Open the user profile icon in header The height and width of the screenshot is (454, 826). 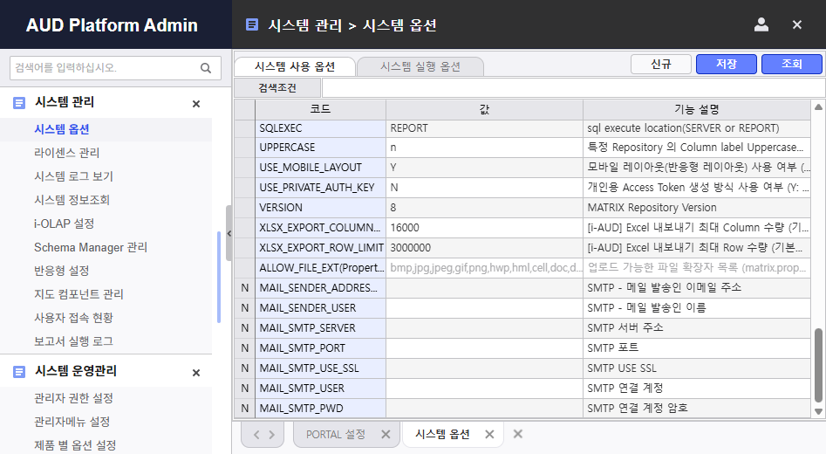tap(761, 24)
